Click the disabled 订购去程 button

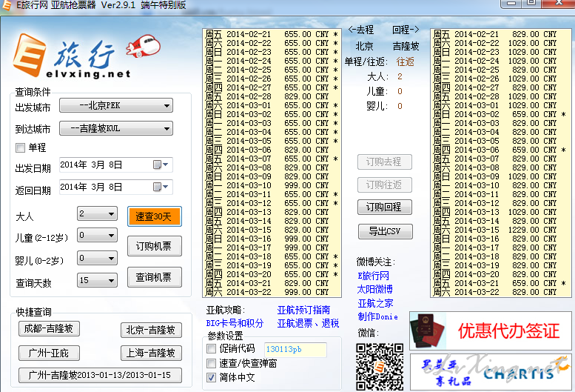[x=385, y=162]
